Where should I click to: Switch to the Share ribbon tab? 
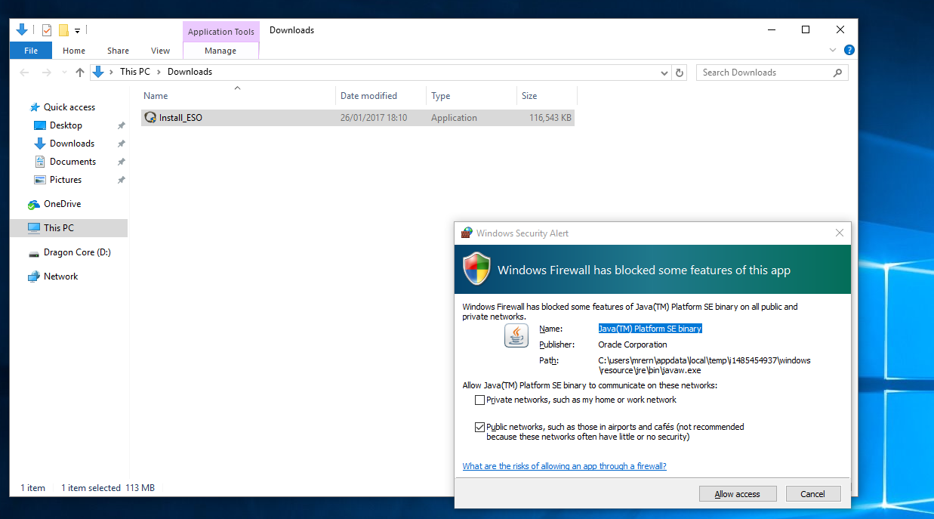coord(118,51)
